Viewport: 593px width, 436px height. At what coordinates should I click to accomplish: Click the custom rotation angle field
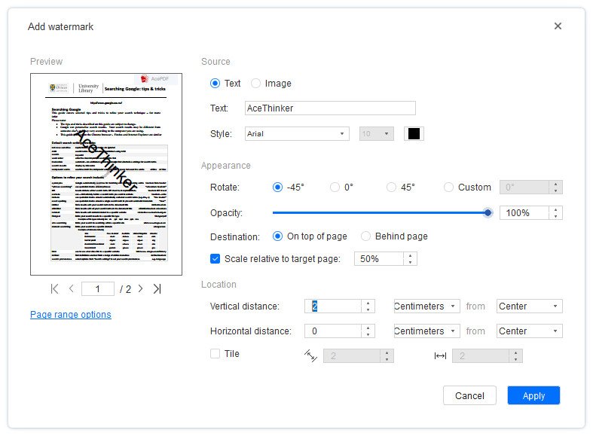524,187
